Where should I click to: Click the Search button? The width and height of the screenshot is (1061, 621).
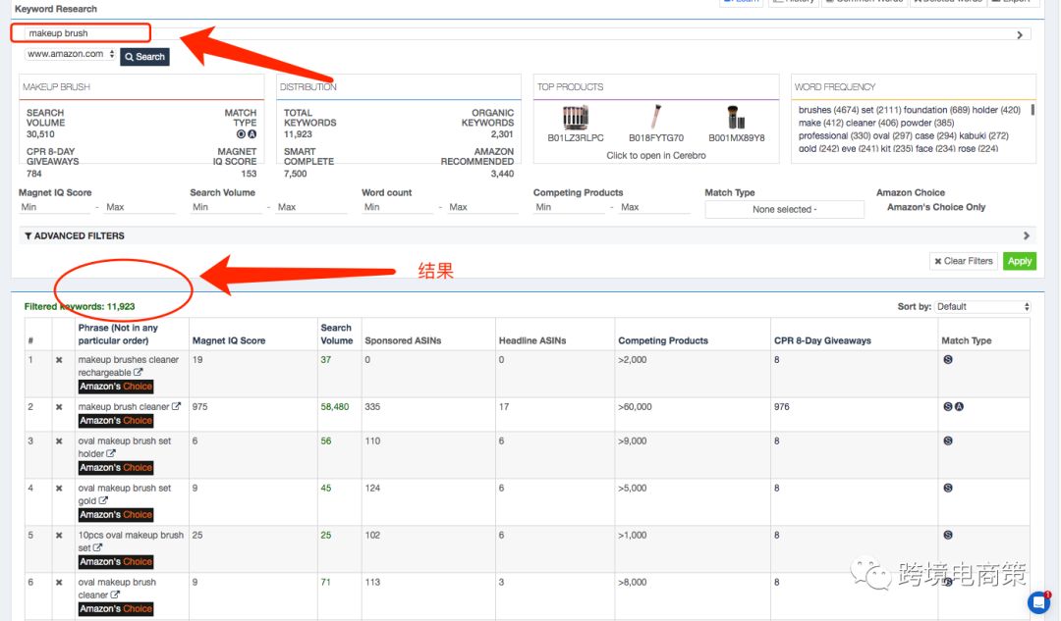144,57
